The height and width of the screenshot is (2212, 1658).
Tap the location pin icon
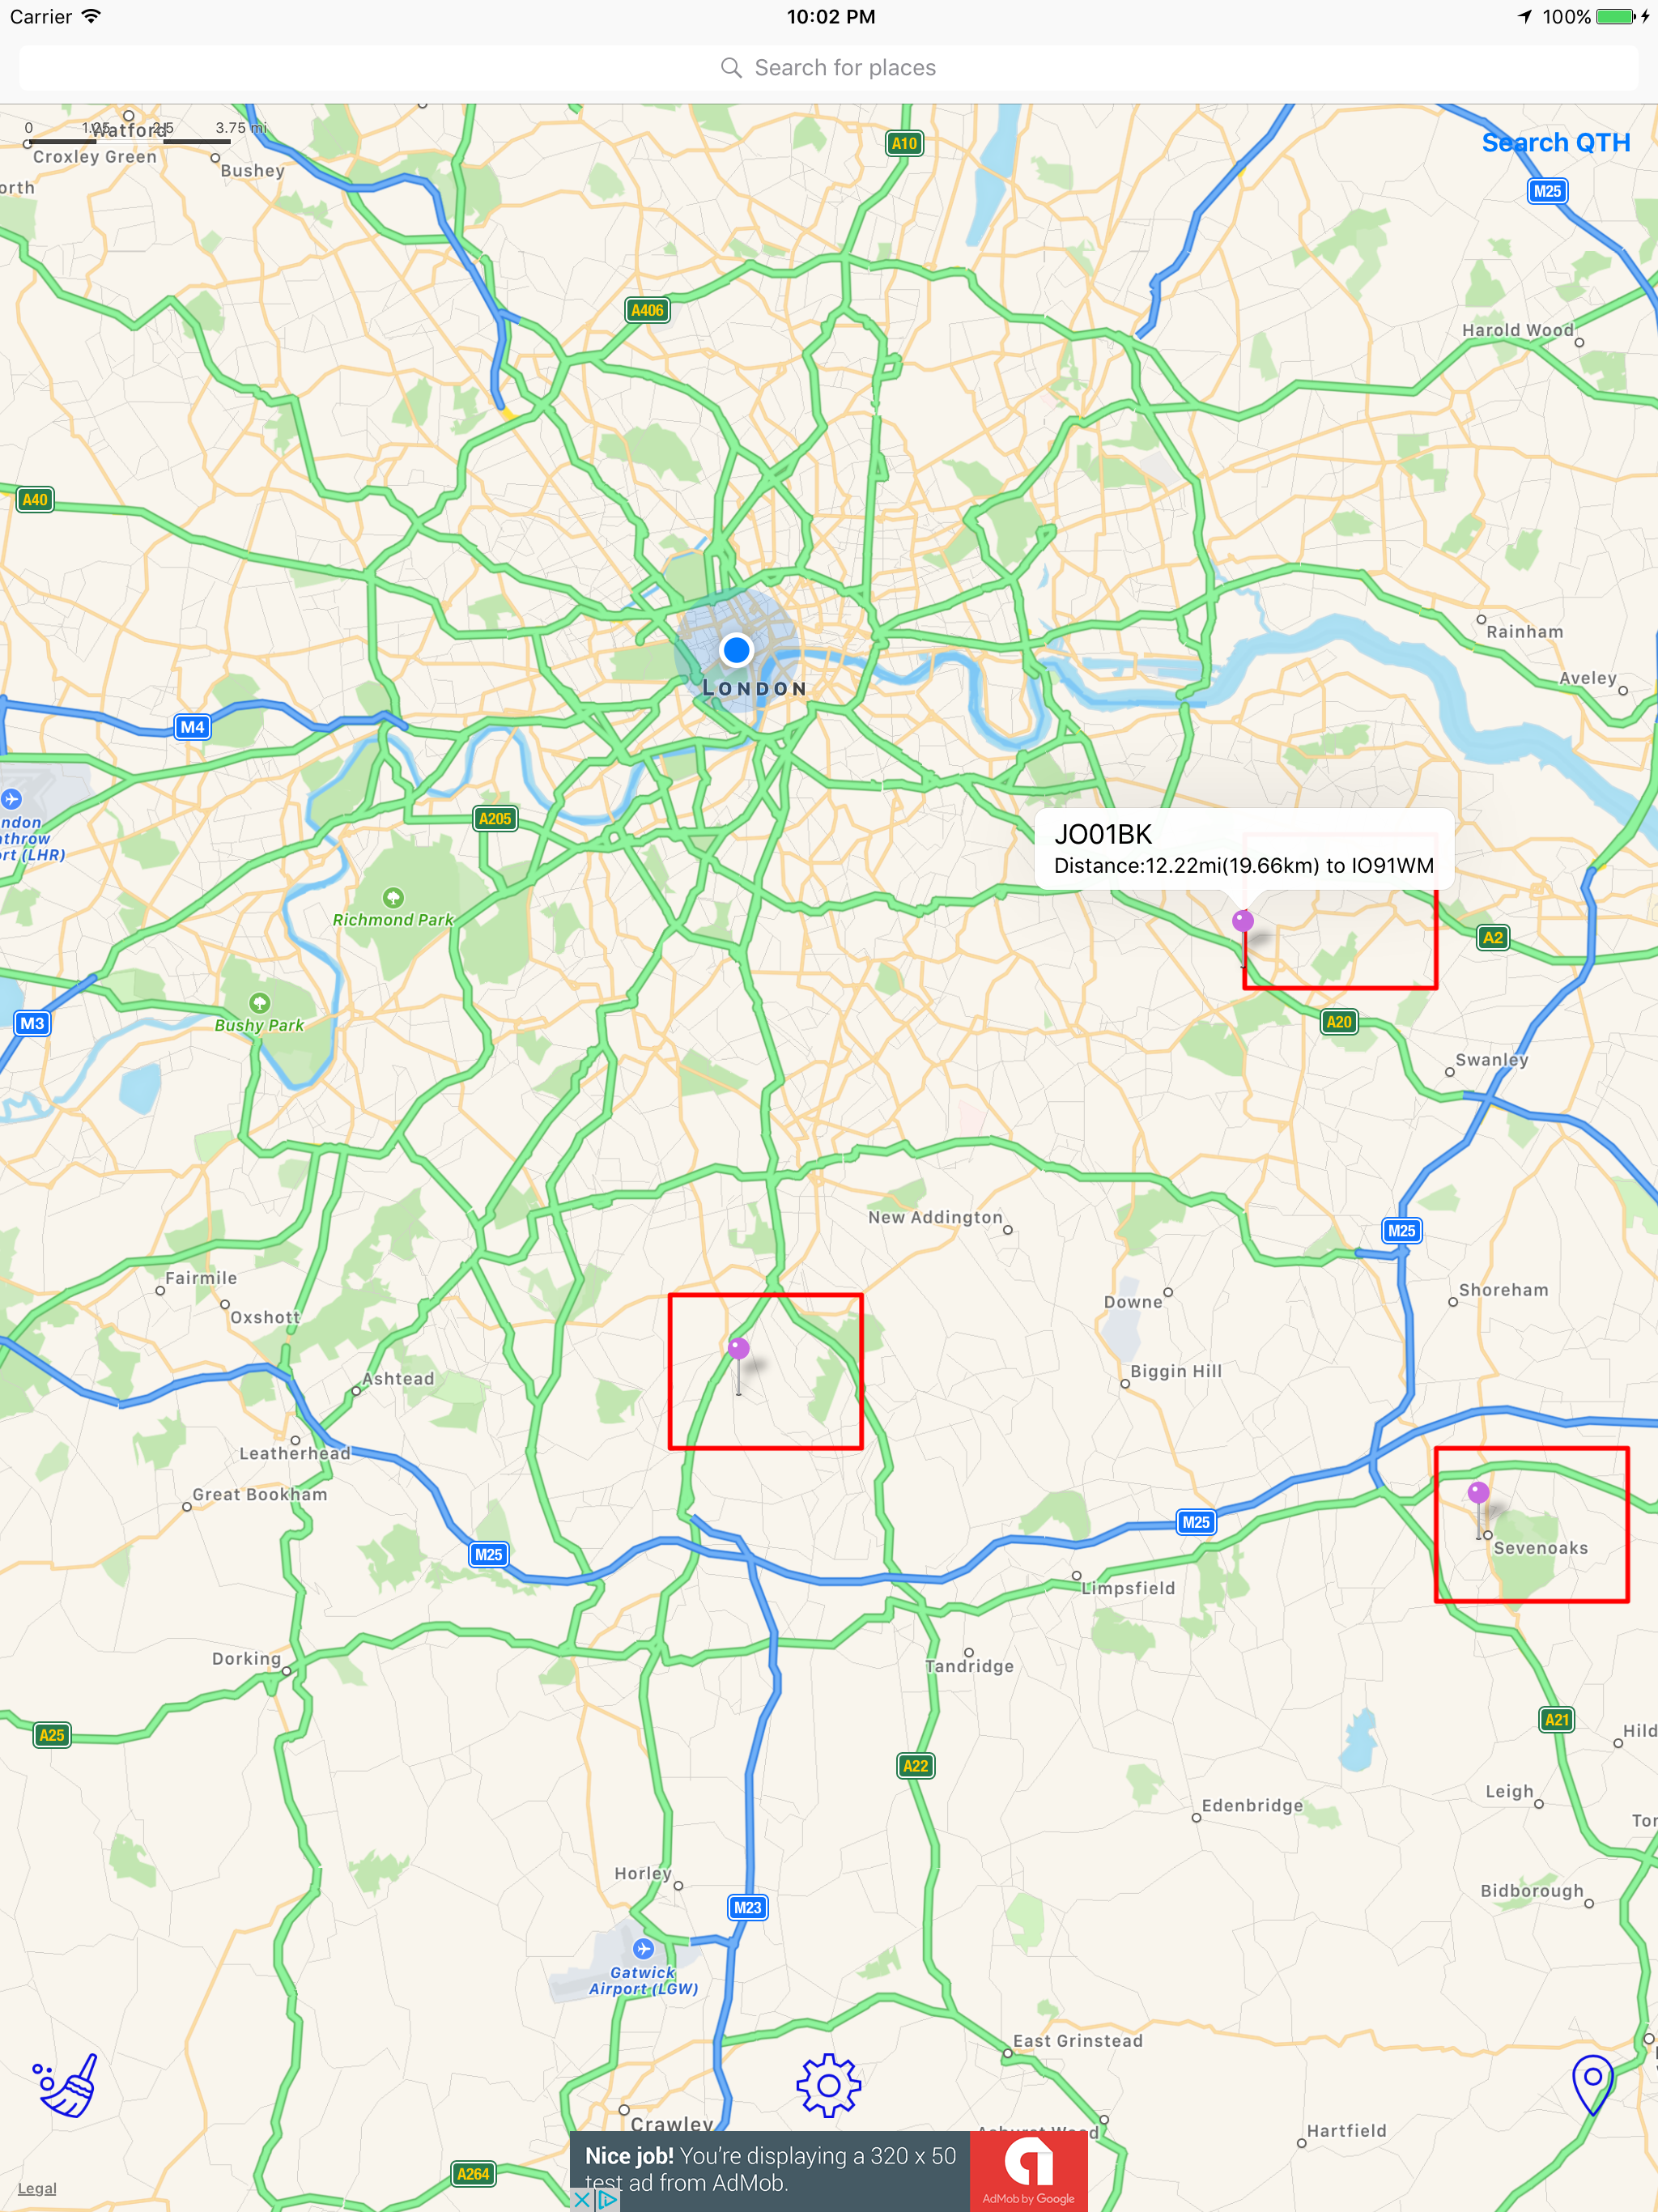1592,2085
